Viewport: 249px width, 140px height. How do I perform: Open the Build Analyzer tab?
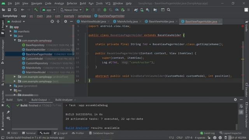tap(64, 100)
